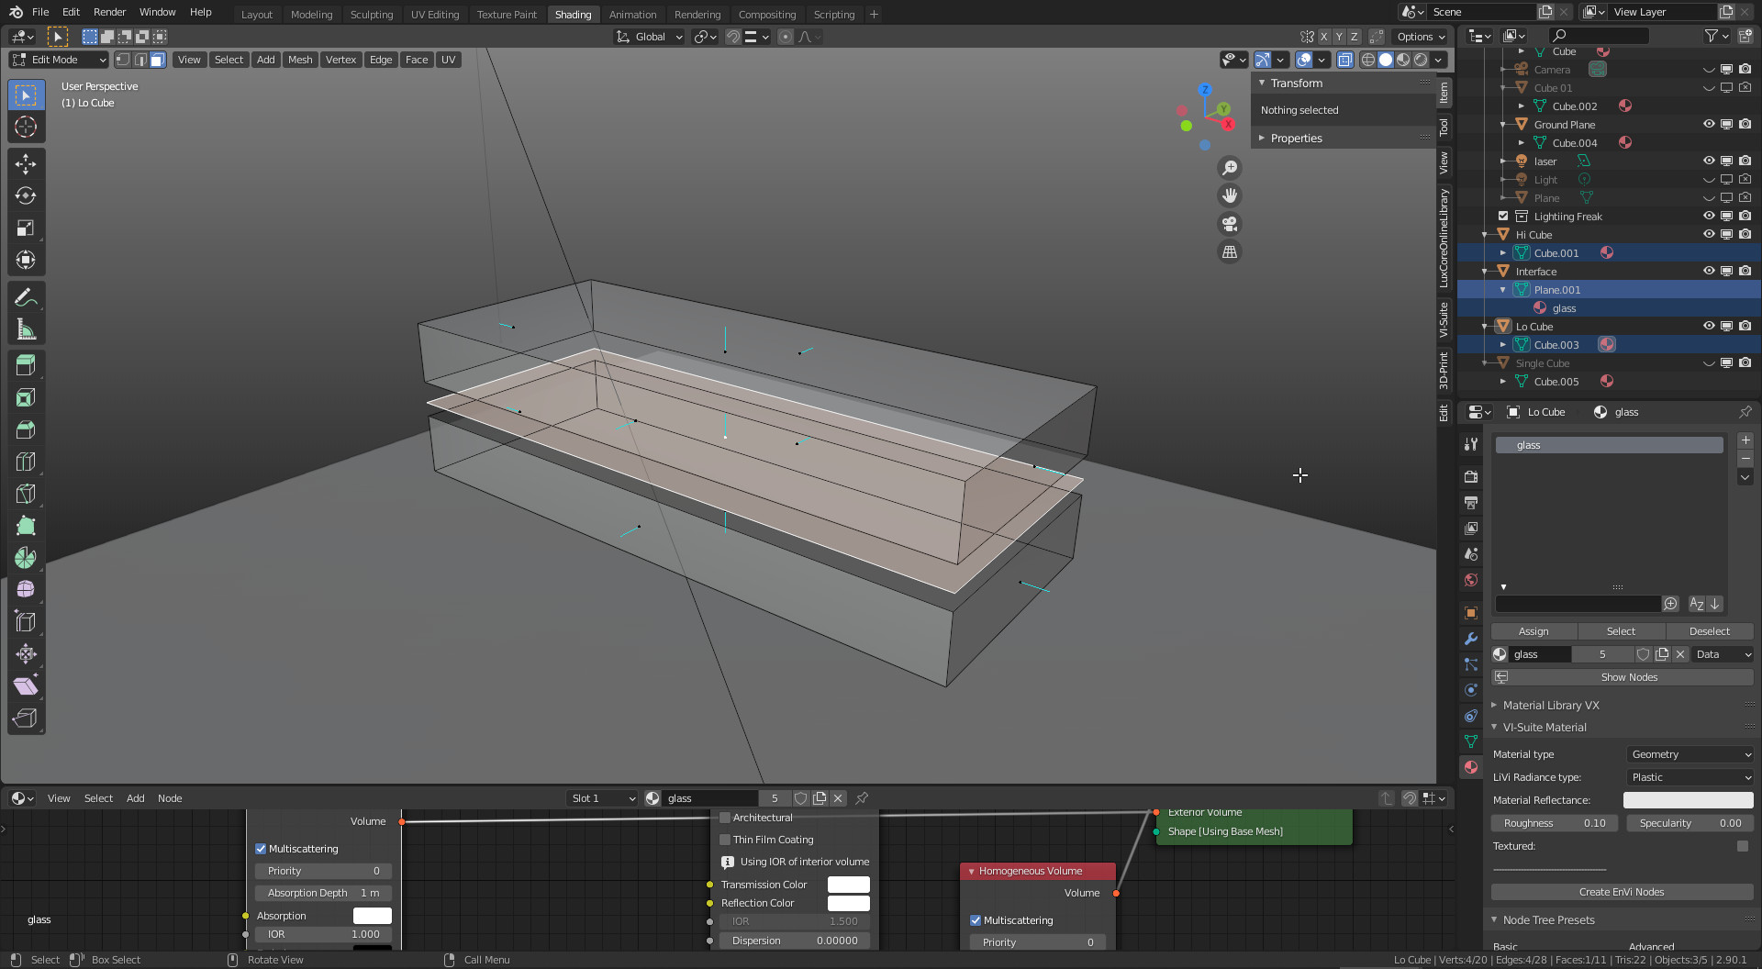Click the zoom magnifier viewport icon
Viewport: 1762px width, 969px height.
[1229, 168]
